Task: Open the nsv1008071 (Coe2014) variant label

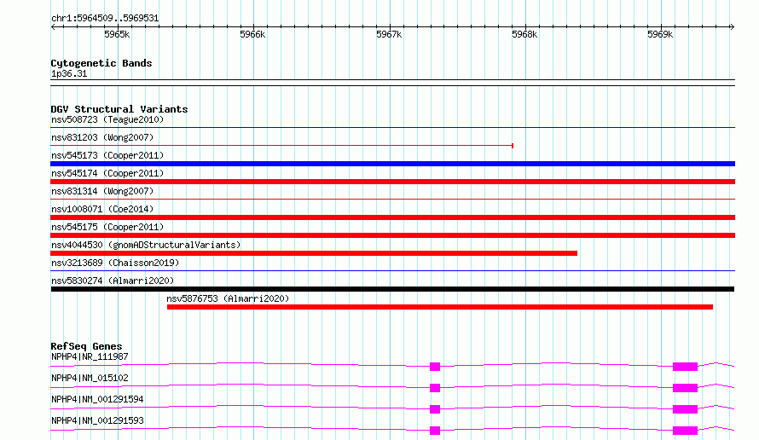Action: [x=102, y=209]
